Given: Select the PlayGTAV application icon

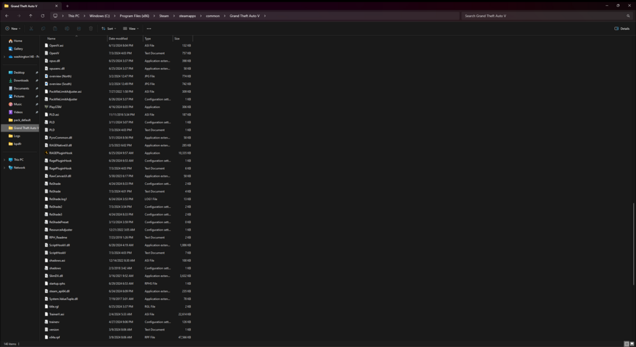Looking at the screenshot, I should 46,107.
